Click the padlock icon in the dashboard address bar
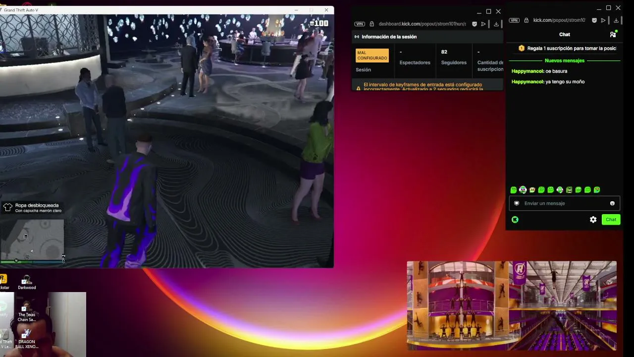The image size is (634, 357). [371, 24]
